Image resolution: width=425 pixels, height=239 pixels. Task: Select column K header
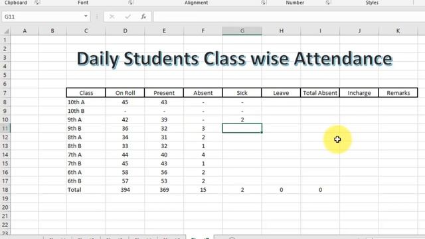[398, 31]
